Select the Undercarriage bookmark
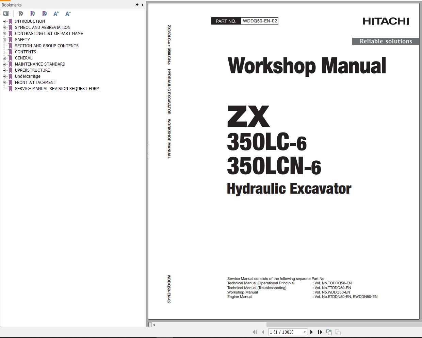Screen dimensions: 422x338 click(x=28, y=76)
